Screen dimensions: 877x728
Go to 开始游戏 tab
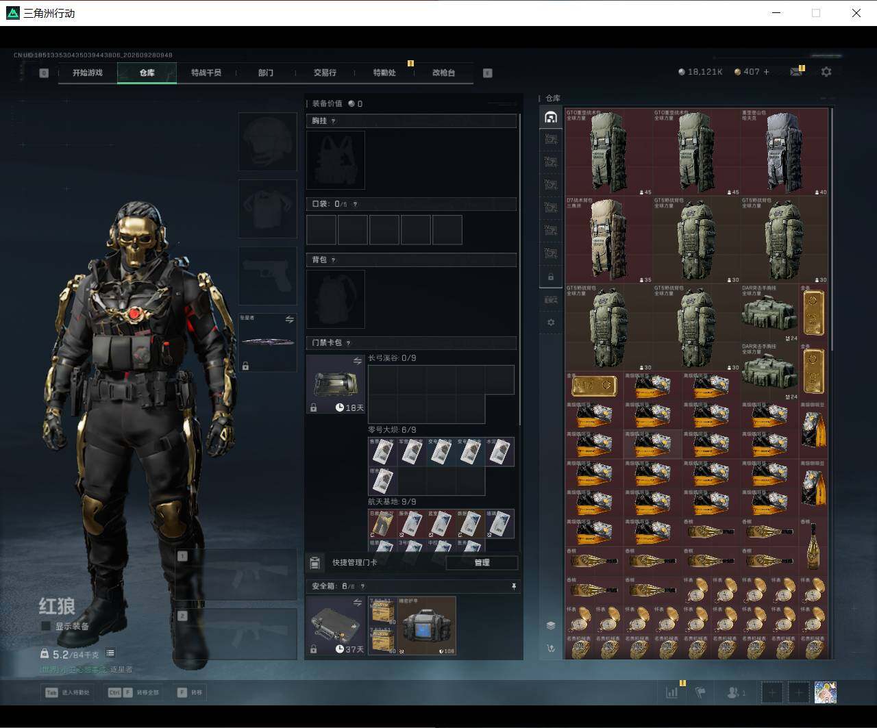pyautogui.click(x=88, y=73)
